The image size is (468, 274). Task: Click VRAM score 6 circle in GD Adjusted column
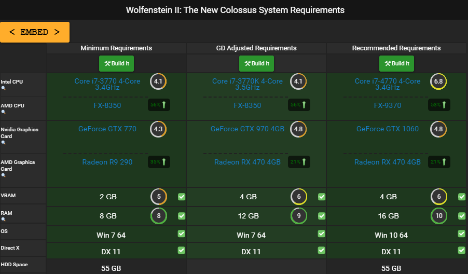299,196
